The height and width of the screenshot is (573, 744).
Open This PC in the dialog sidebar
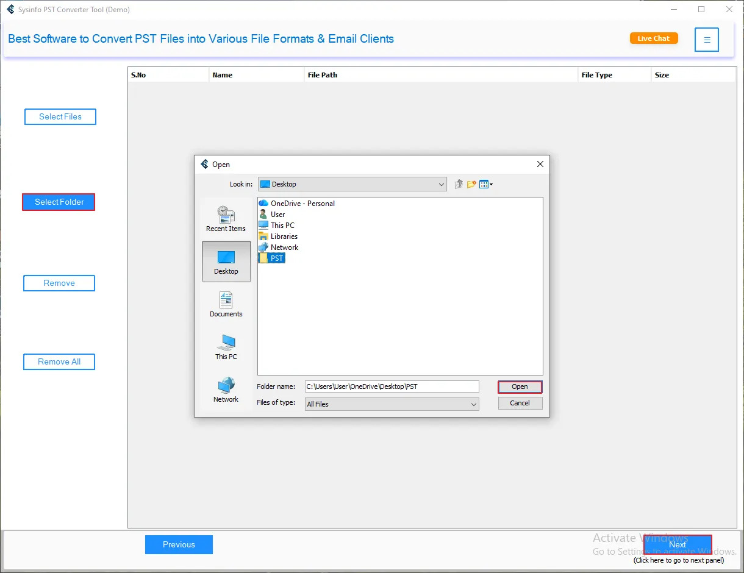[x=226, y=347]
